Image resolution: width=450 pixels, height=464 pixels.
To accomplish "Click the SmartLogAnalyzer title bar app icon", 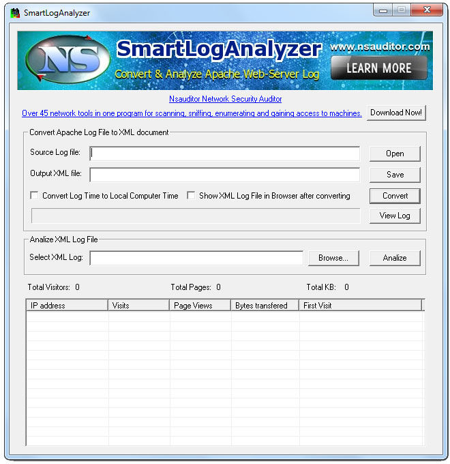I will (x=15, y=13).
